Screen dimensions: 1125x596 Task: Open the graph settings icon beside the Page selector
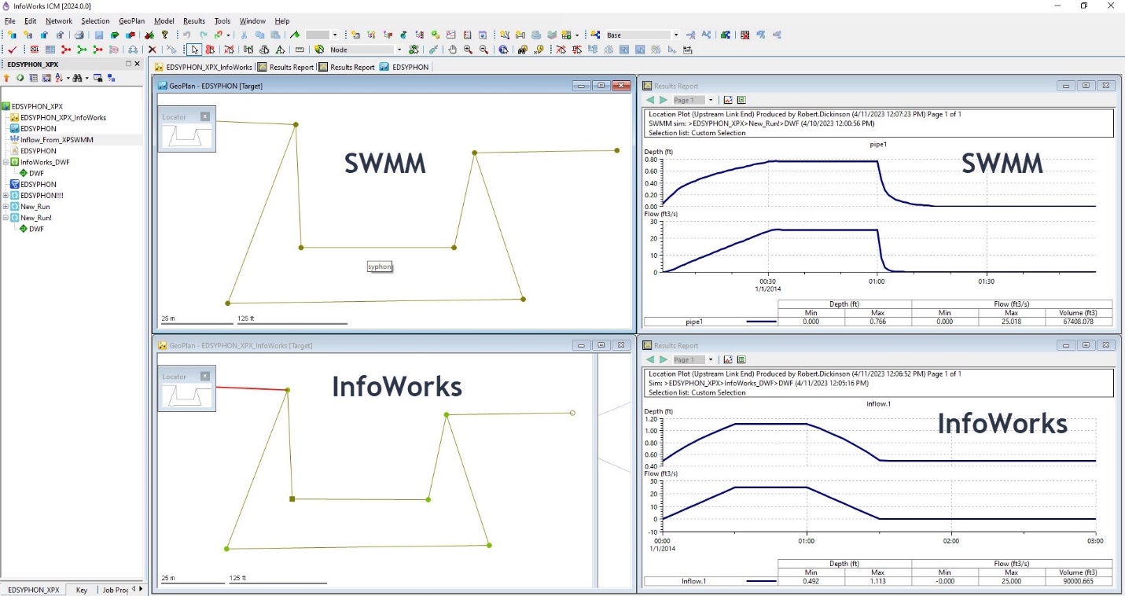(x=726, y=100)
